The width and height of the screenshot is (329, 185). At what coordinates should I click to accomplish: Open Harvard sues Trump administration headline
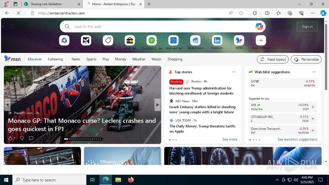tap(201, 91)
